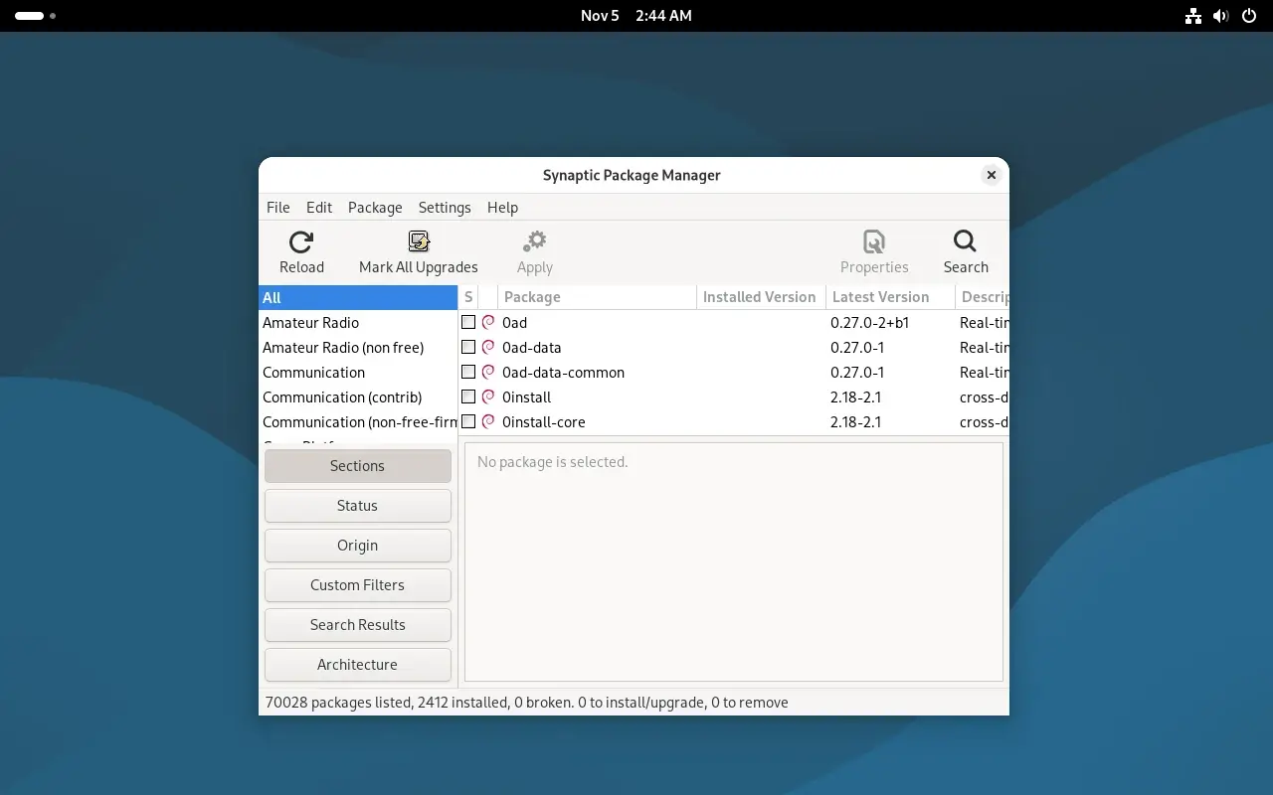Click the Debian icon next to 0ad
Screen dimensions: 1273x795
coord(487,322)
